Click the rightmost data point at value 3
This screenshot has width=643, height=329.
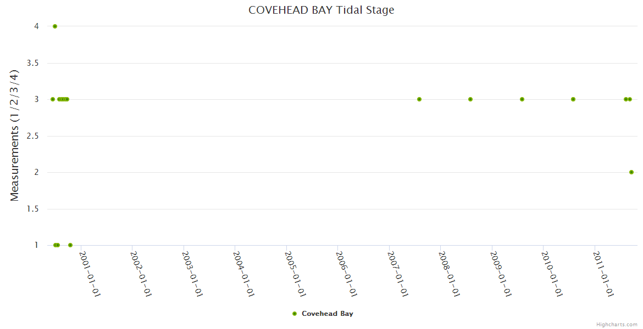click(630, 99)
